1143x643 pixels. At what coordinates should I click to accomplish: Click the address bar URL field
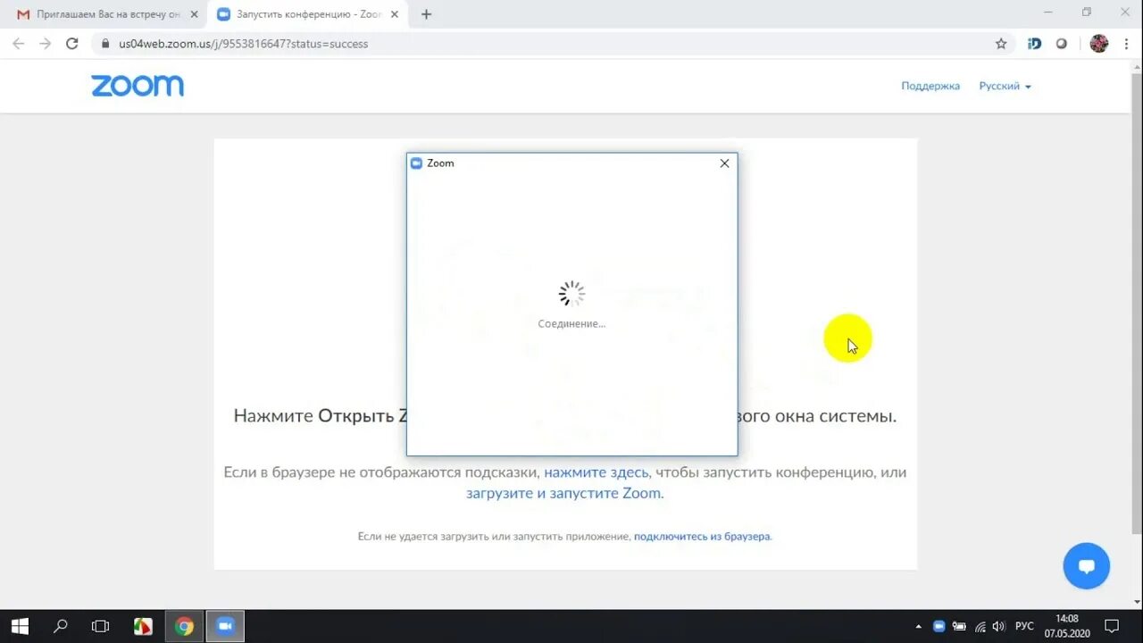point(554,44)
